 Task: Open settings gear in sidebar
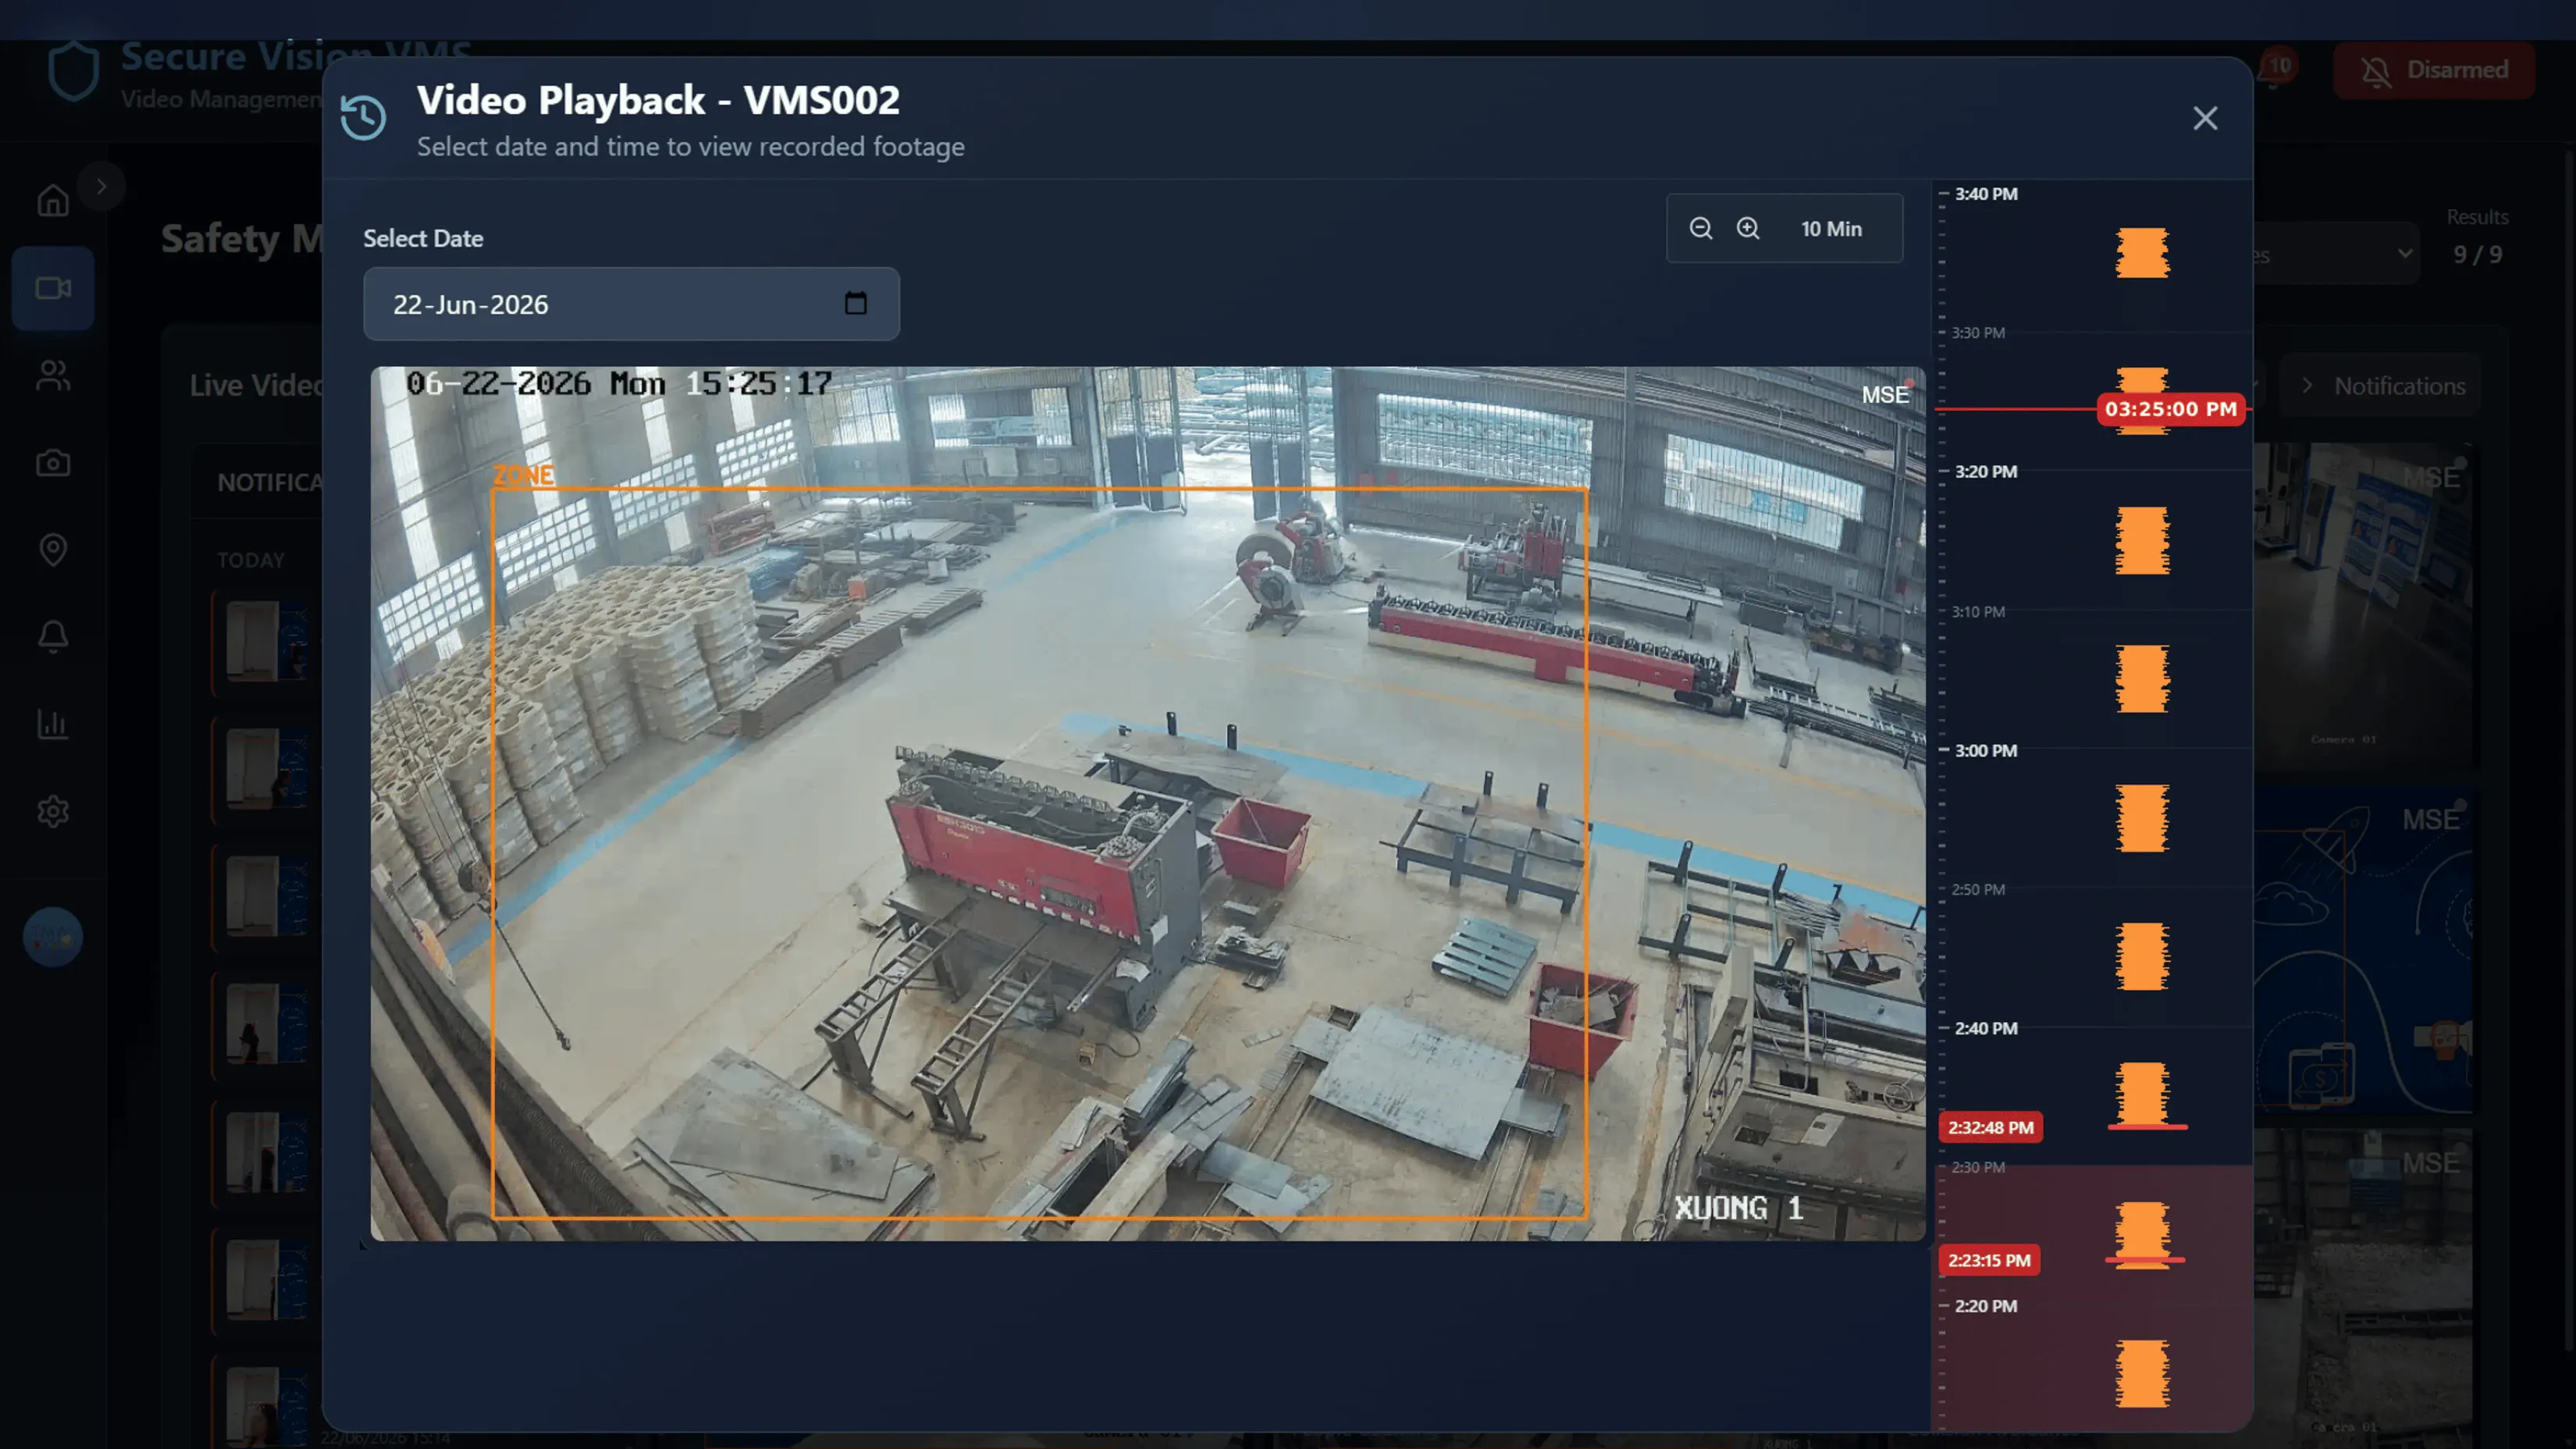coord(53,811)
